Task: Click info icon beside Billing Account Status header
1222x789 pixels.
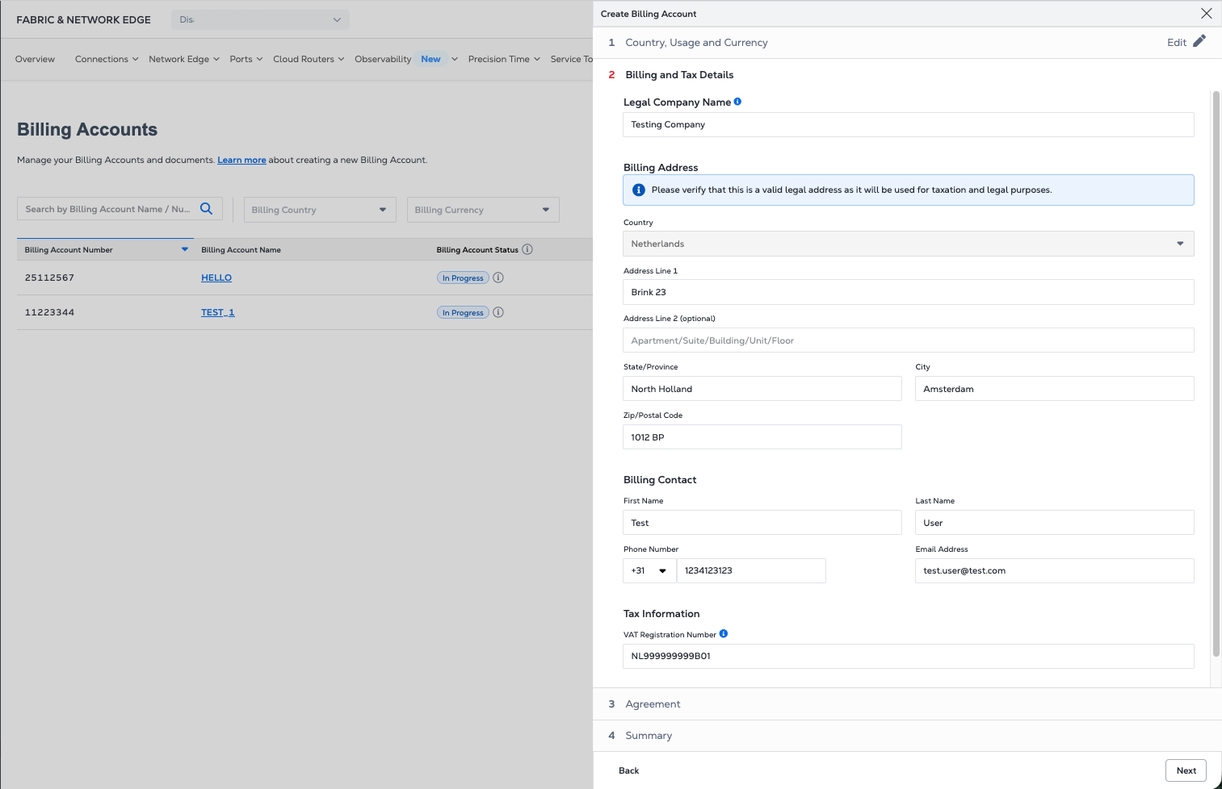Action: [527, 249]
